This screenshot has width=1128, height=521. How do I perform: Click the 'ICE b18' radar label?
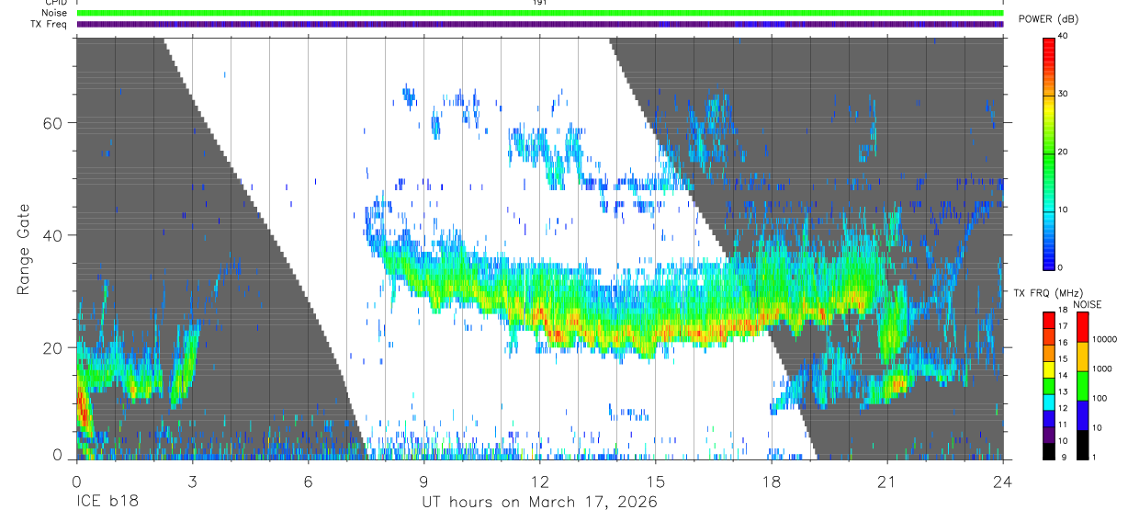(x=107, y=503)
